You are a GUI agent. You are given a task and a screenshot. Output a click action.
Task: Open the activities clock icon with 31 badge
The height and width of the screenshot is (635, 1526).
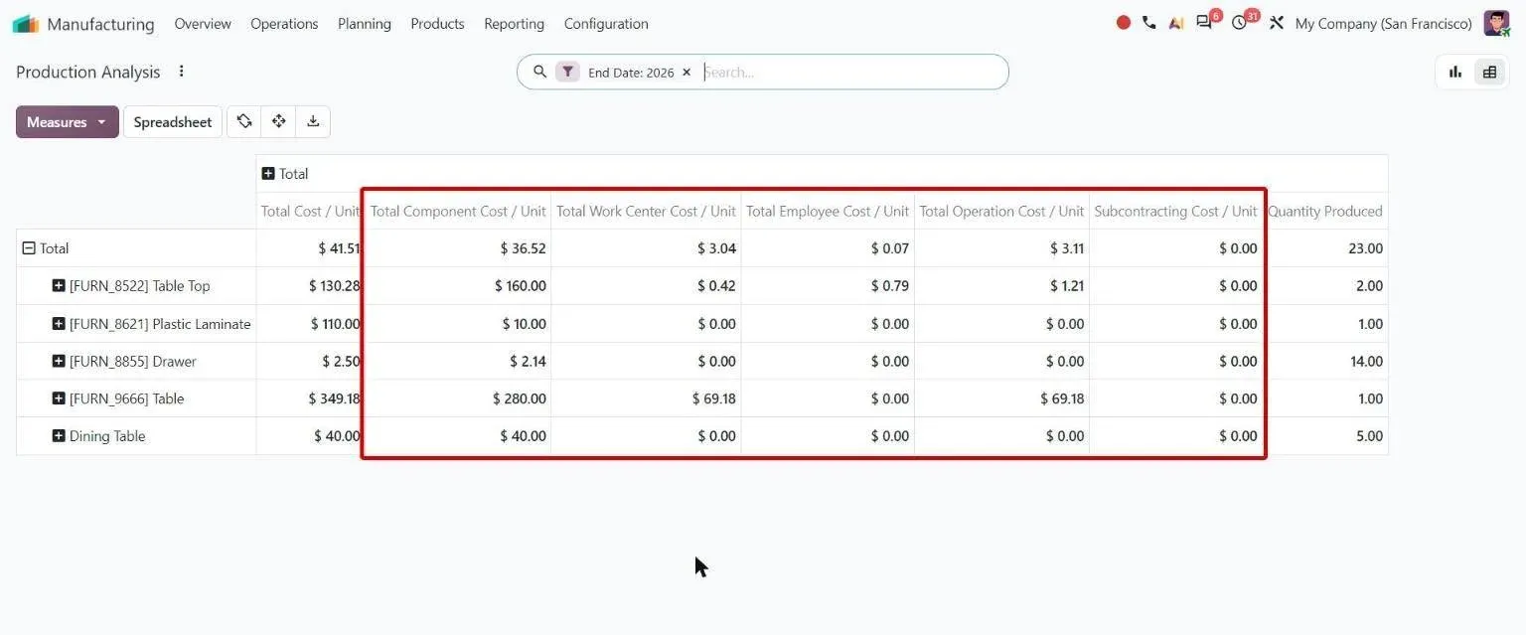(x=1241, y=23)
